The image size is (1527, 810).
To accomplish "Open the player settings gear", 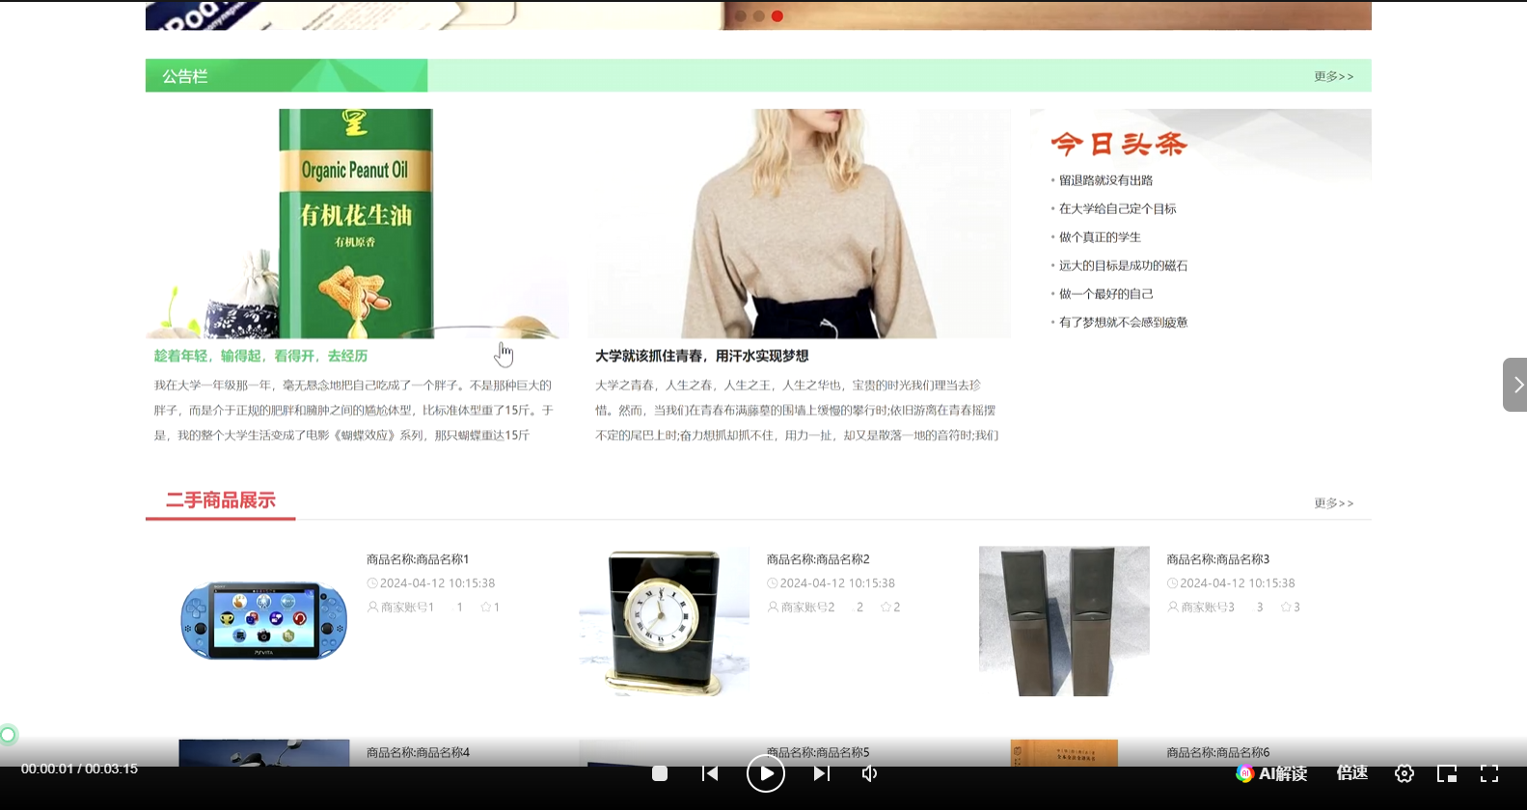I will point(1404,773).
